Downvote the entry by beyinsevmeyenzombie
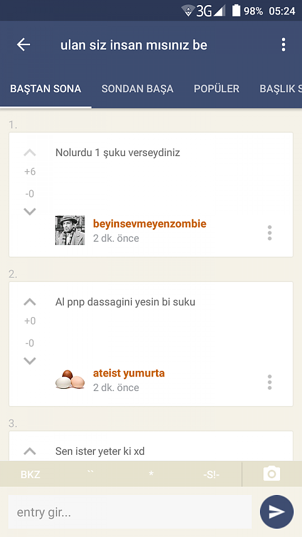This screenshot has height=537, width=302. (x=30, y=211)
